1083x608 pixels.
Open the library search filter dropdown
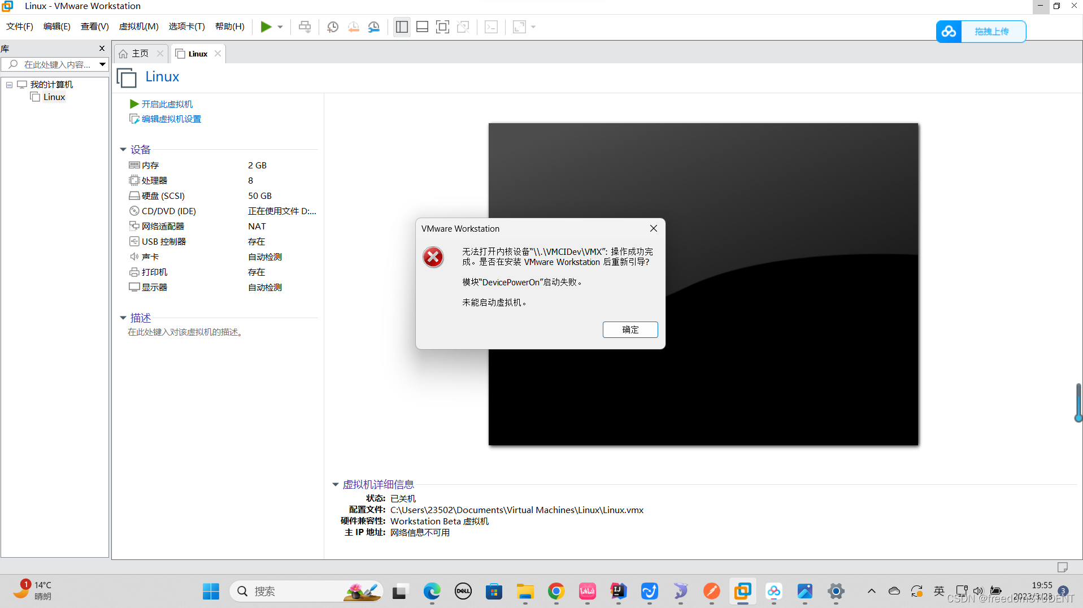coord(102,64)
